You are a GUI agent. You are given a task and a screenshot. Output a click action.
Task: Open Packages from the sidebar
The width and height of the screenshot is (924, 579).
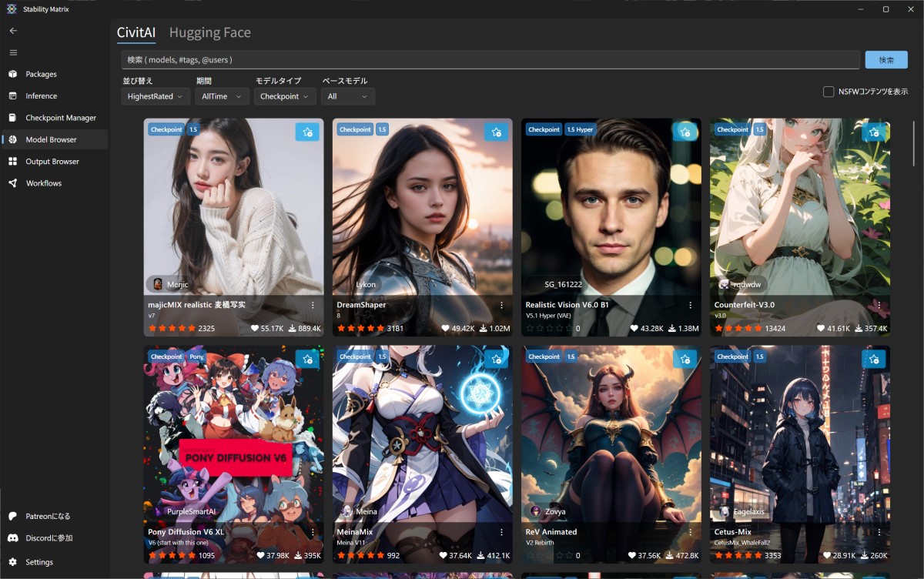click(x=54, y=74)
